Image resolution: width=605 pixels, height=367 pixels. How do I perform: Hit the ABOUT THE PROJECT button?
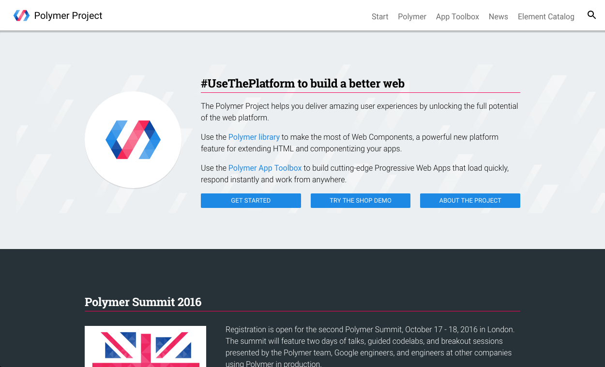[470, 201]
